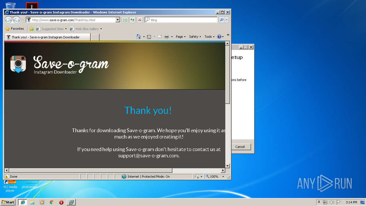Expand the Print options dropdown arrow
The width and height of the screenshot is (366, 206).
click(172, 37)
